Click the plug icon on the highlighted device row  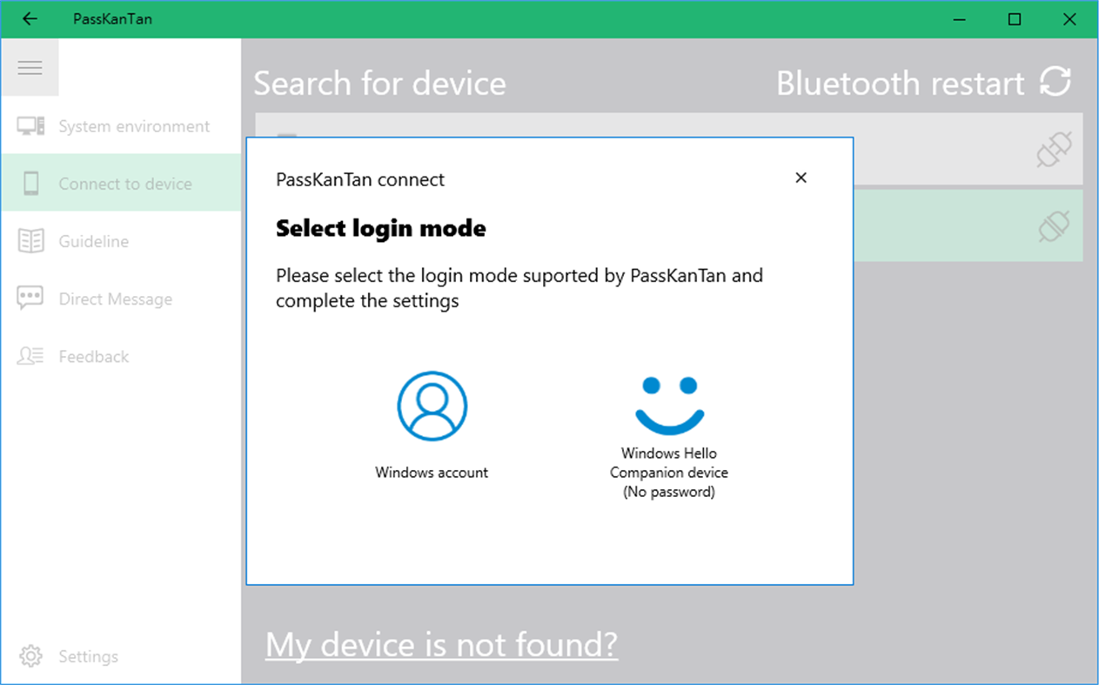pyautogui.click(x=1053, y=225)
